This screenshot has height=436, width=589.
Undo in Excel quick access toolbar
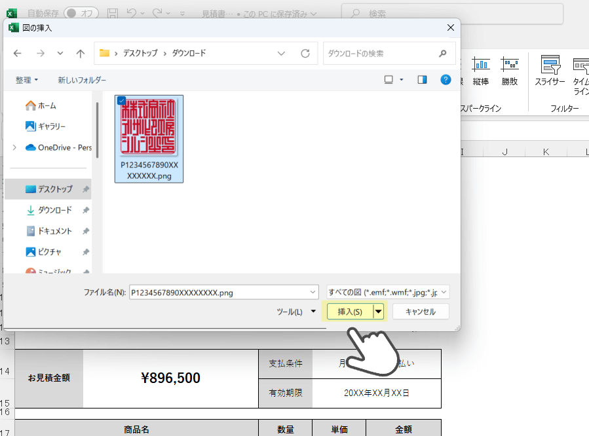(x=132, y=13)
